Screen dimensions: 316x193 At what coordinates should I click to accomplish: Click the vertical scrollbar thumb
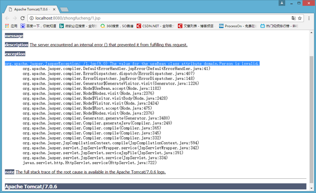point(311,119)
